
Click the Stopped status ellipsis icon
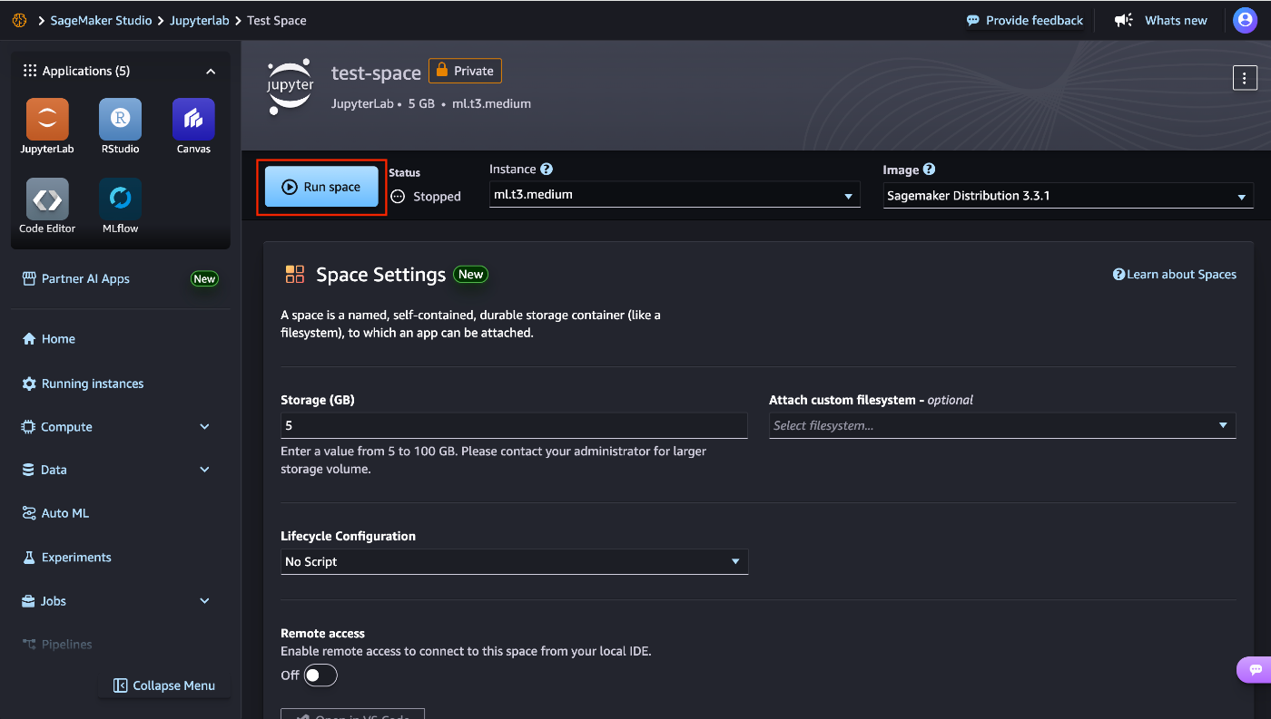[x=398, y=197]
